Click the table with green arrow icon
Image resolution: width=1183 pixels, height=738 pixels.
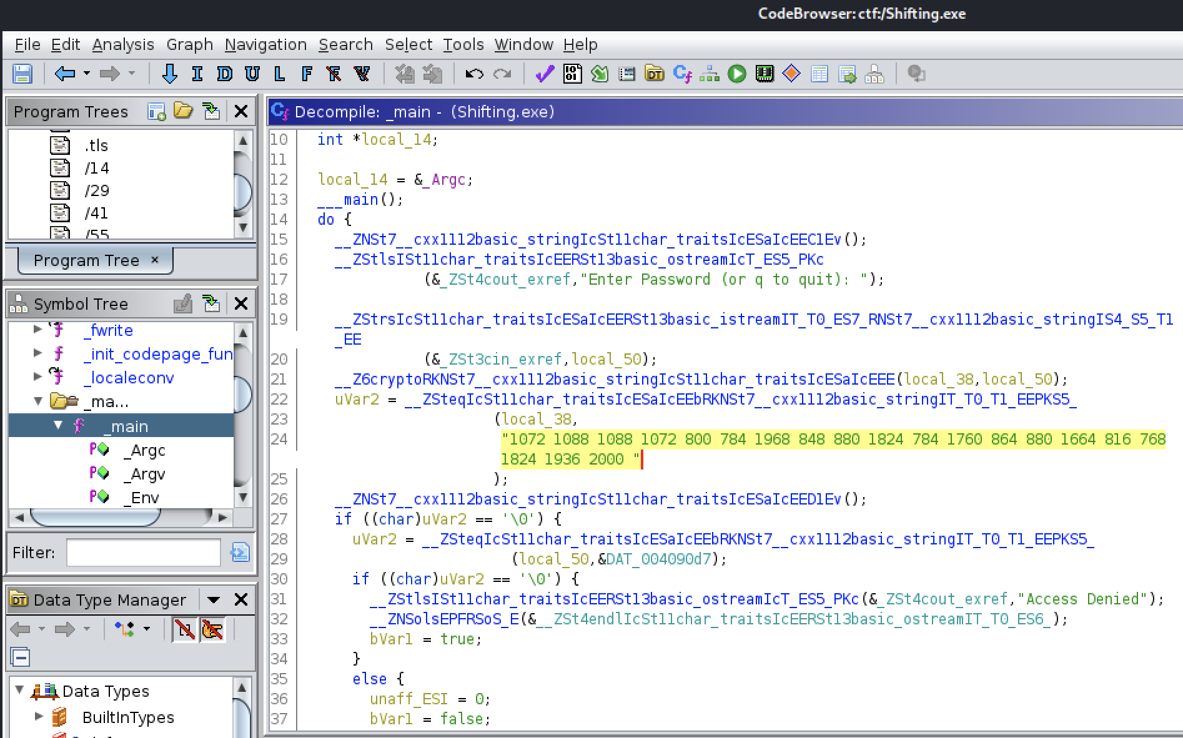(847, 74)
